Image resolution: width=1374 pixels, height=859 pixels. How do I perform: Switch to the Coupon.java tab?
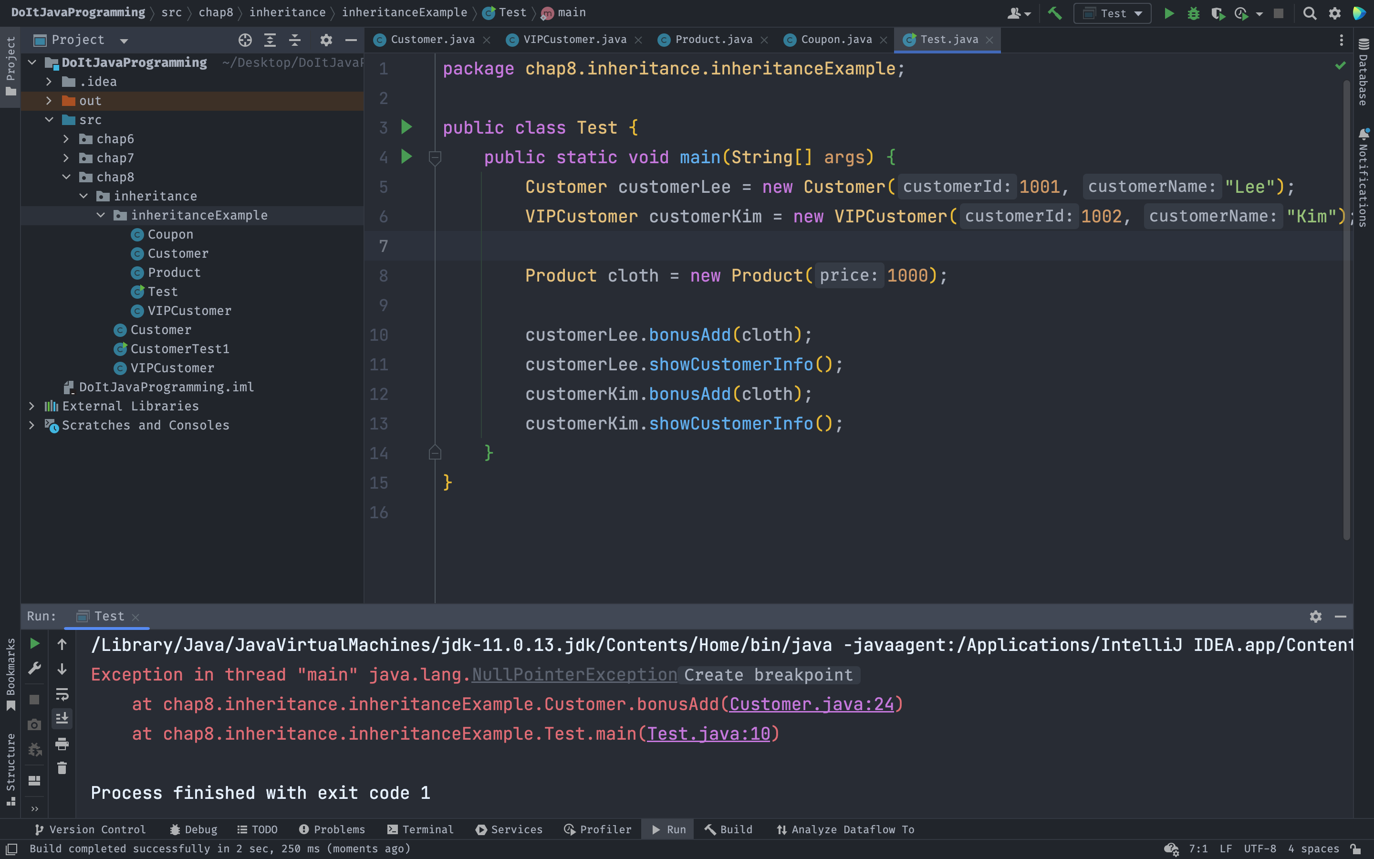[836, 40]
